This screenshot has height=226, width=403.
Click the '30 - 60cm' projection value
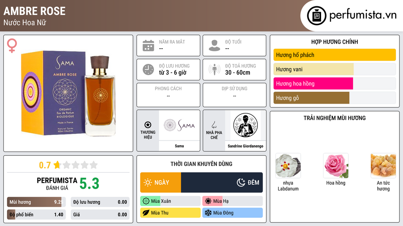[237, 73]
